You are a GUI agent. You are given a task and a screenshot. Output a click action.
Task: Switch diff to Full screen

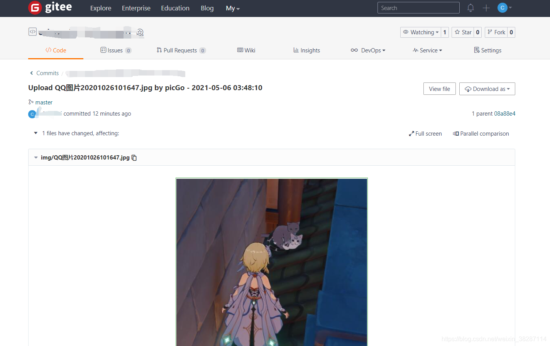425,134
